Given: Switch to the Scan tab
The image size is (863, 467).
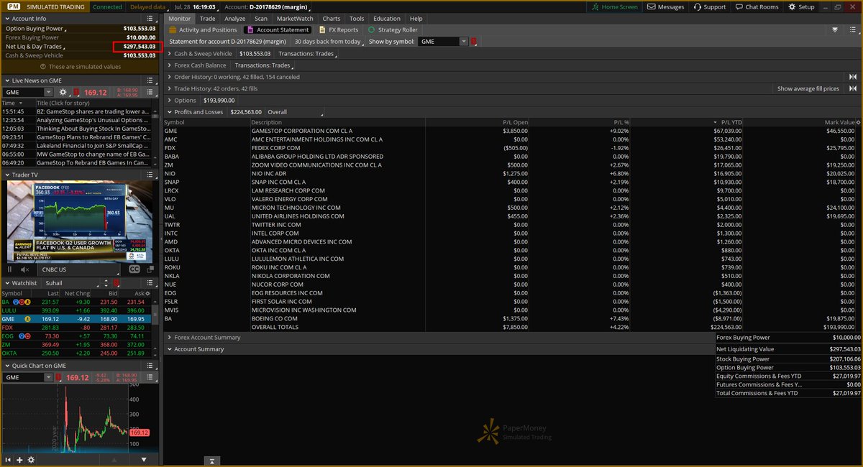Looking at the screenshot, I should tap(260, 18).
